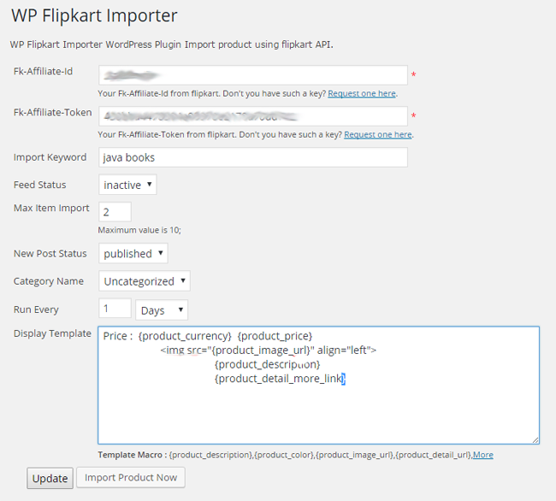Expand the New Post Status dropdown
Screen dimensions: 556x501
tap(133, 253)
